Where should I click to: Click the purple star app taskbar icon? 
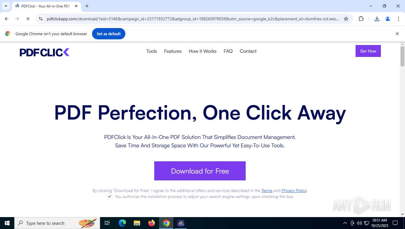coord(181,223)
